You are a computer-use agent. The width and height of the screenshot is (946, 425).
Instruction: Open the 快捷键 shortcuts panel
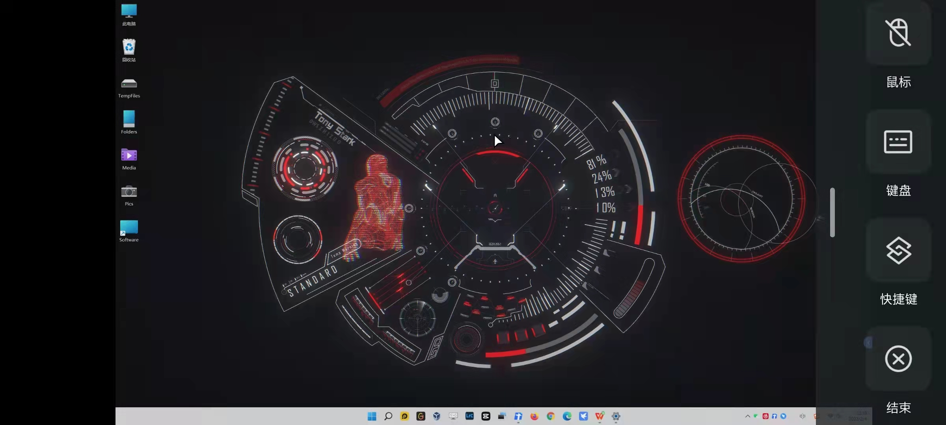tap(898, 250)
